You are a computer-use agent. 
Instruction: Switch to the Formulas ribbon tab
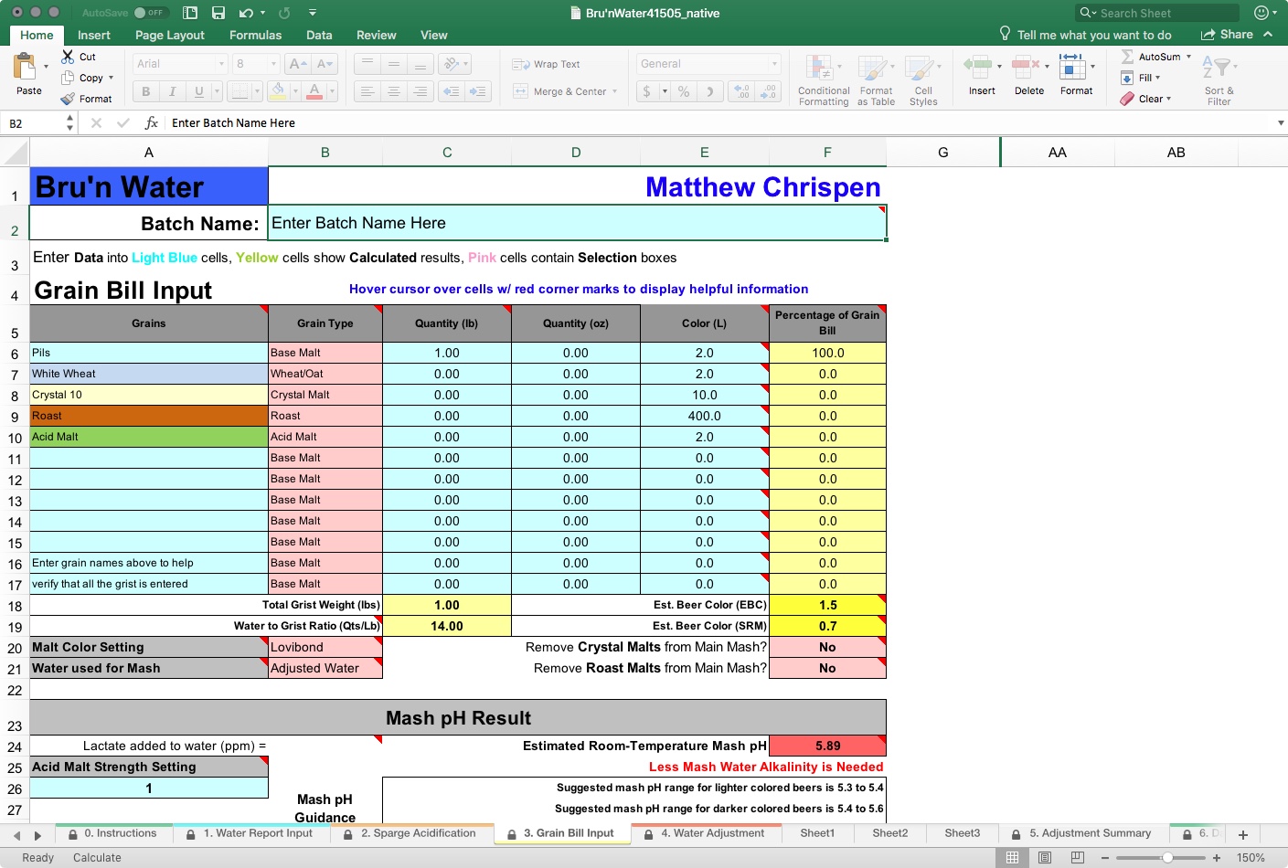click(x=254, y=35)
